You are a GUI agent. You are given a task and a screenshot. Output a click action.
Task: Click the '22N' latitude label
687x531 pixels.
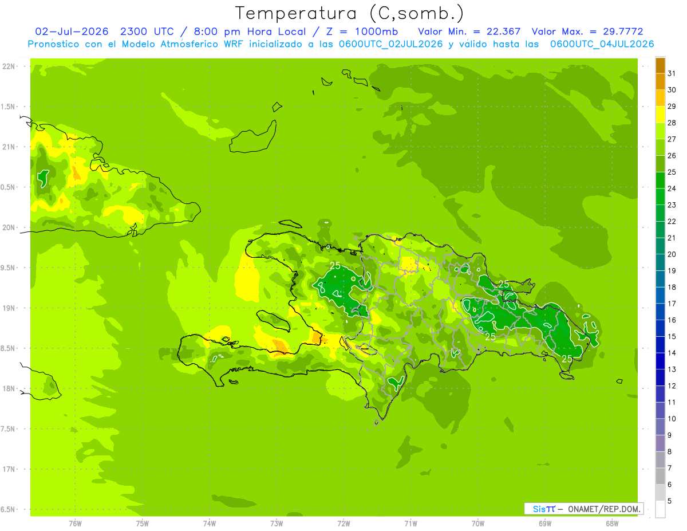pyautogui.click(x=9, y=66)
